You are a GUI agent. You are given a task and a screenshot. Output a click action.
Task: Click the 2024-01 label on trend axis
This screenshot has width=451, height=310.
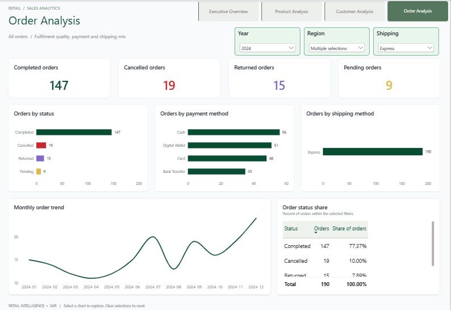pos(29,287)
